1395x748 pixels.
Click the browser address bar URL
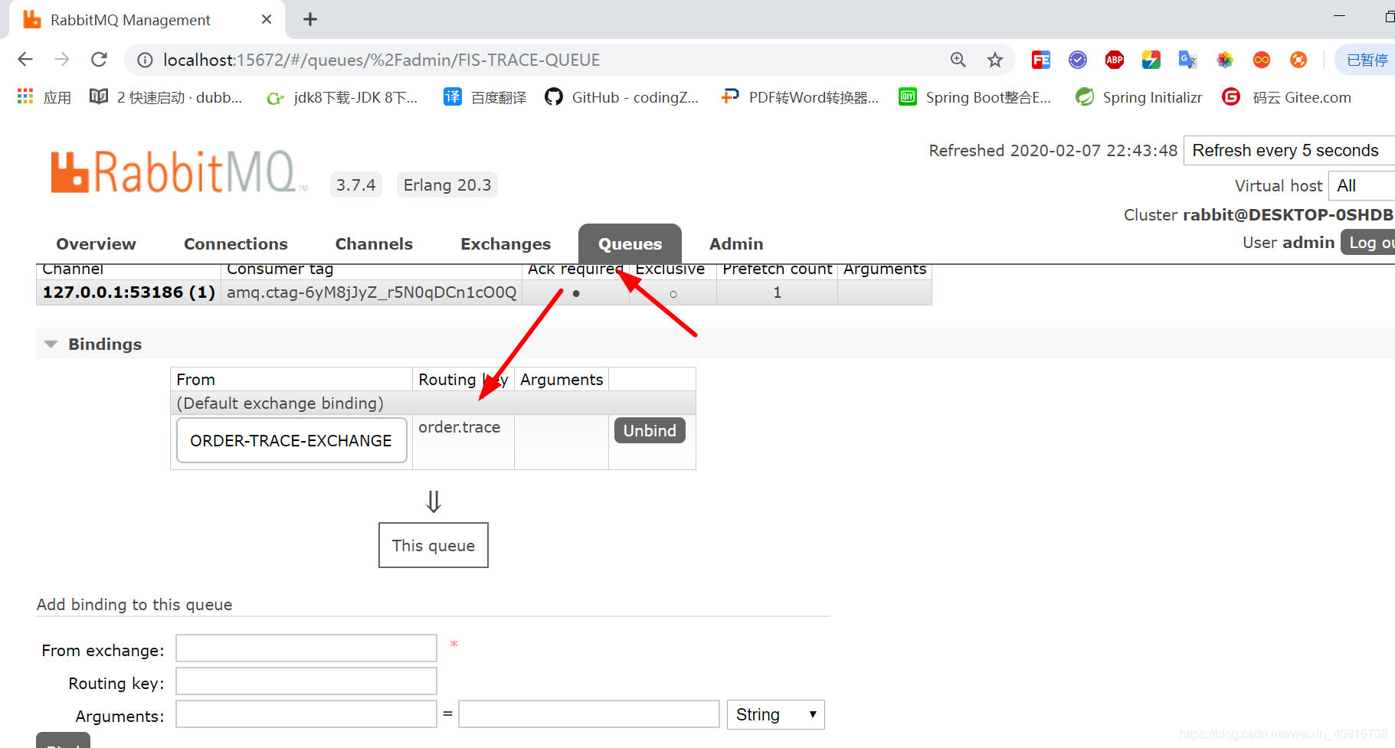pyautogui.click(x=381, y=60)
